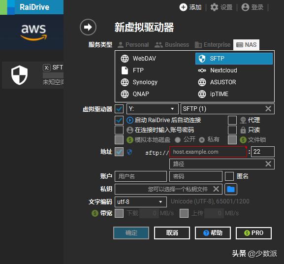Click the 只读 lock icon
Viewport: 284px width, 264px height.
click(x=243, y=130)
